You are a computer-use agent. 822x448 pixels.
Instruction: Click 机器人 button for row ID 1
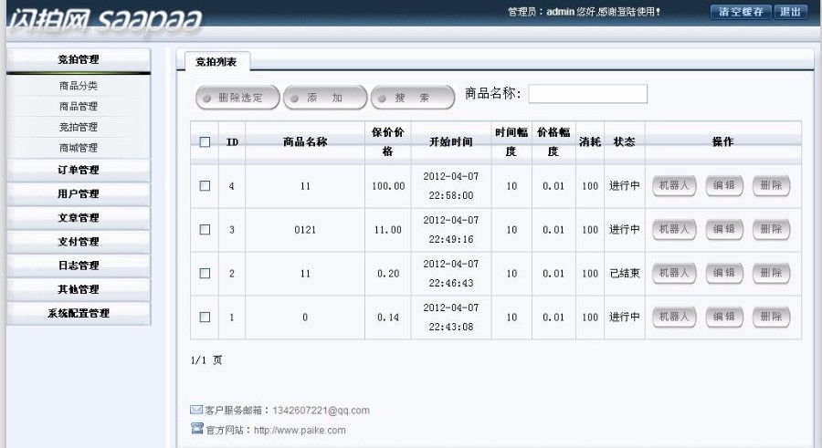point(674,317)
